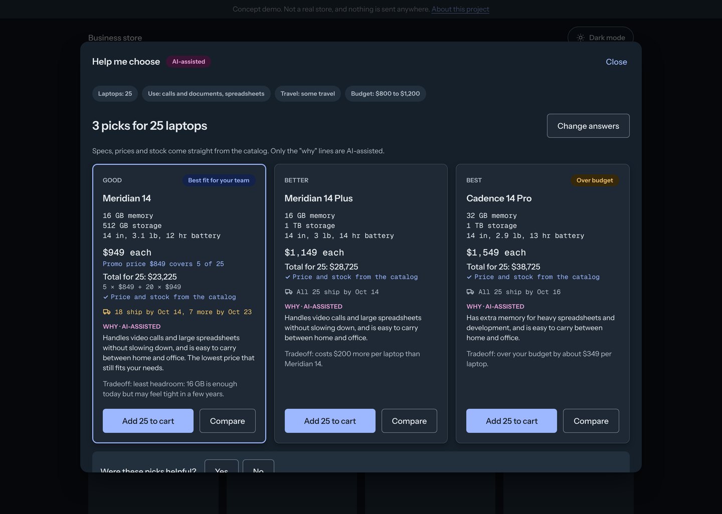Click Total for 25: $38,725
The width and height of the screenshot is (722, 514).
click(503, 267)
